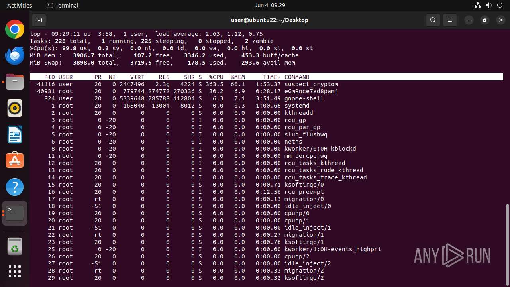Click the slub_flushwq process name
510x287 pixels.
coord(306,134)
